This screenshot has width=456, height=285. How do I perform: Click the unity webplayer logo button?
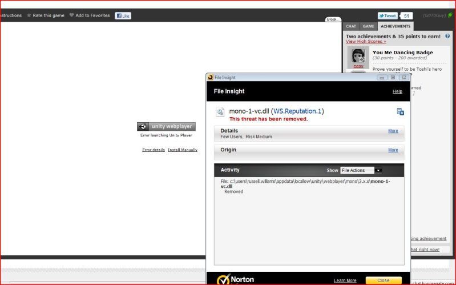tap(166, 126)
